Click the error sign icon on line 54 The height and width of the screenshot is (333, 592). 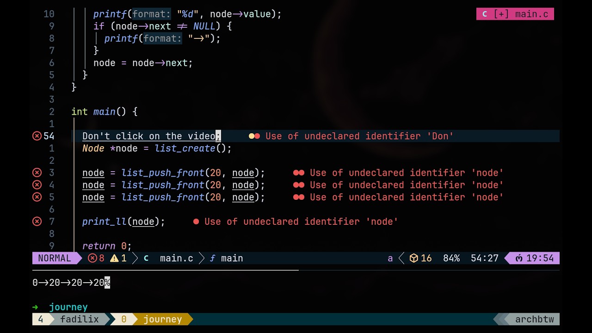click(37, 136)
